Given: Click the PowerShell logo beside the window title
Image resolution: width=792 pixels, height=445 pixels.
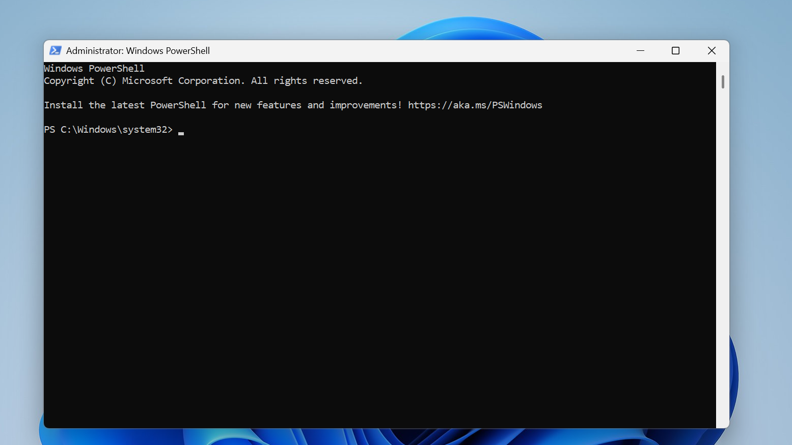Looking at the screenshot, I should point(56,50).
